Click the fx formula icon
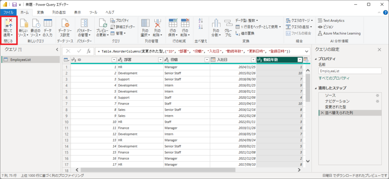This screenshot has width=389, height=179. click(x=89, y=51)
